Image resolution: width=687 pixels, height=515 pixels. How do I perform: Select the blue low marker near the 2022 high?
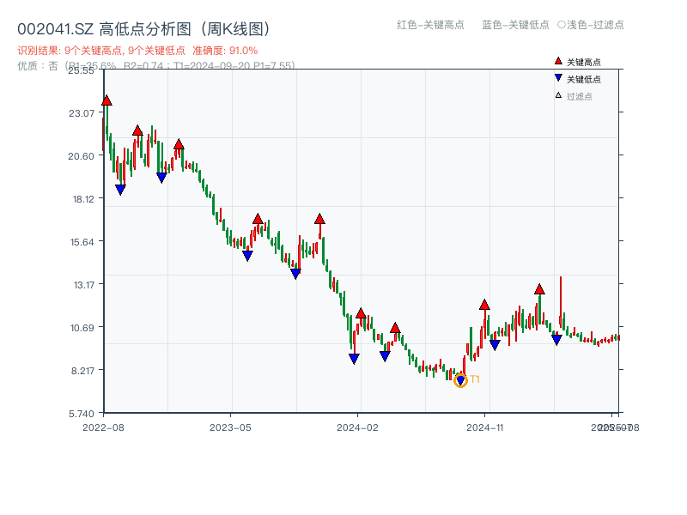coord(120,188)
